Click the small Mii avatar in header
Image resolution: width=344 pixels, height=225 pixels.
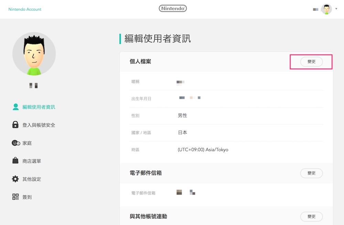[x=326, y=9]
